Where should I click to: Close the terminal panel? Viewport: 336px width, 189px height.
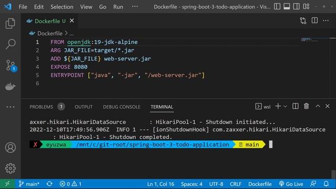[327, 106]
